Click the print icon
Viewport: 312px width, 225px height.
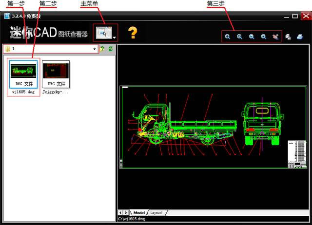click(x=300, y=37)
